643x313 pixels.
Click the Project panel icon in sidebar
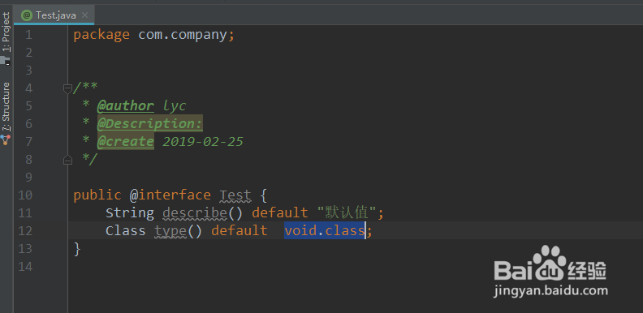6,61
